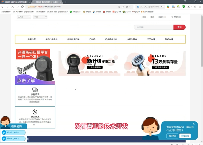Click the screenshot image tool icon in toolbar

coord(173,7)
